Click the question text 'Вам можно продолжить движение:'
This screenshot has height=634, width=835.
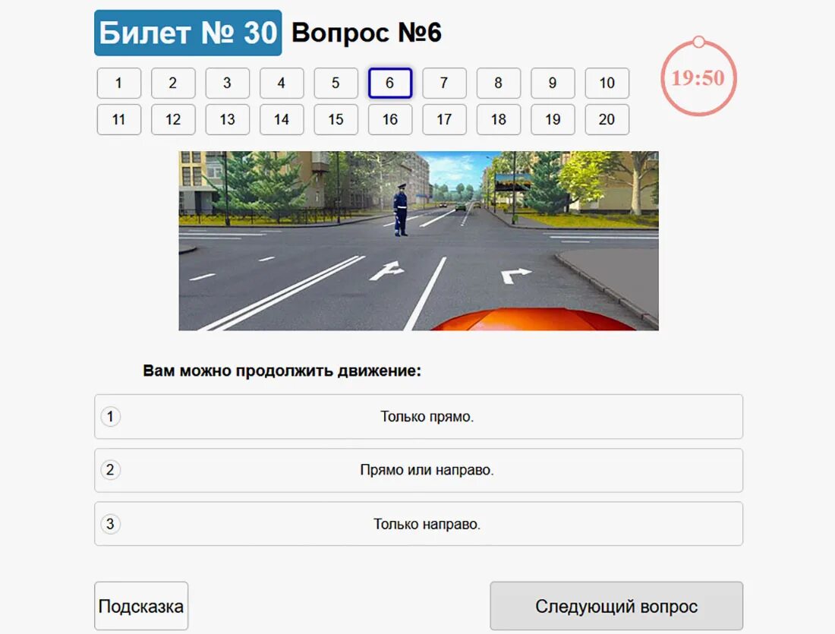pyautogui.click(x=282, y=371)
